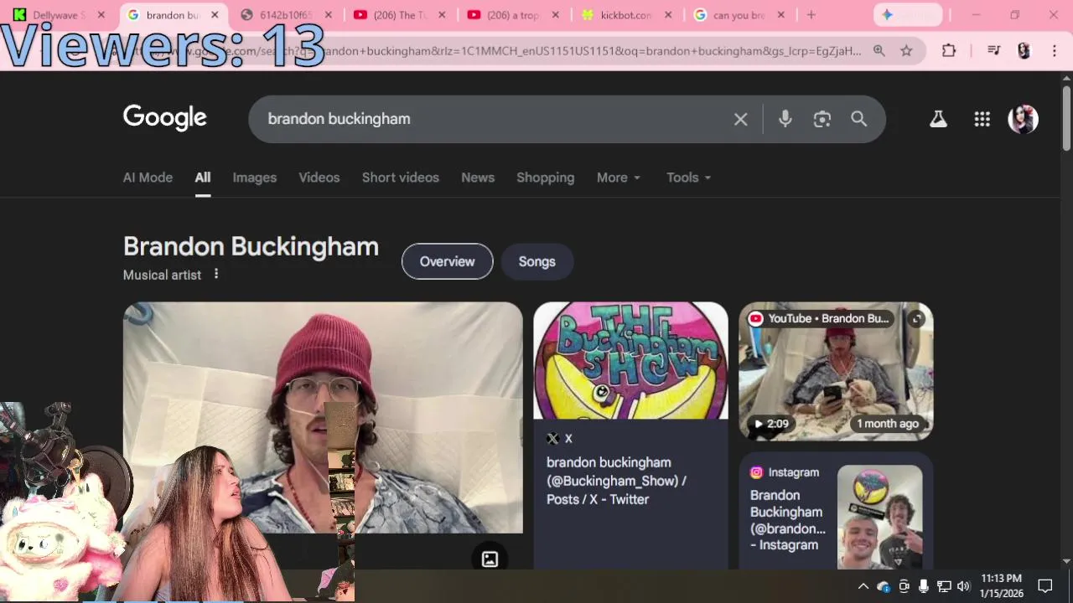Screen dimensions: 1073x603
Task: Open the taskbar clock showing 11:13 PM
Action: [x=1002, y=586]
